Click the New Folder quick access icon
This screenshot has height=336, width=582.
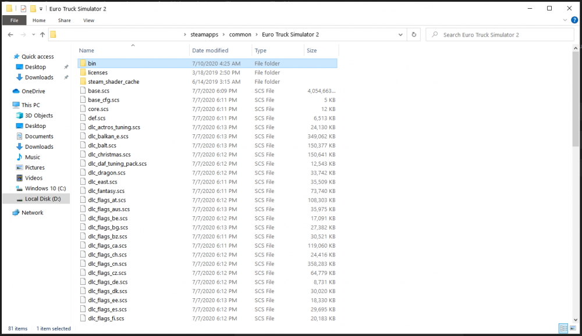click(x=33, y=9)
